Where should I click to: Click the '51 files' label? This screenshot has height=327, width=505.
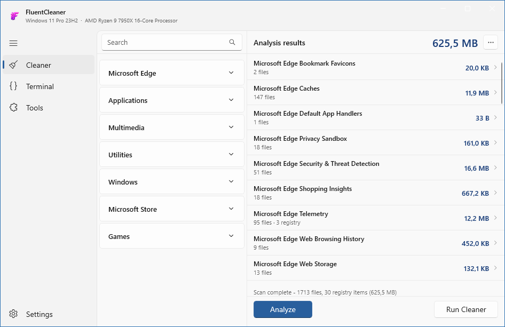point(263,172)
